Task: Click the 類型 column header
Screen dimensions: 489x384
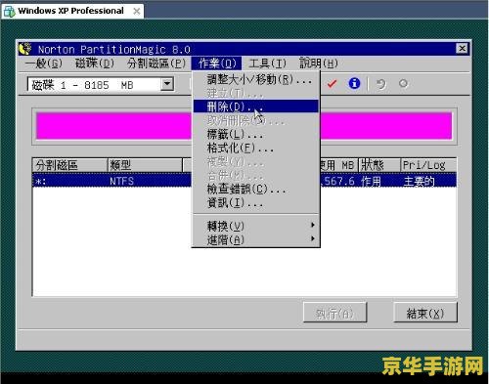Action: point(145,165)
